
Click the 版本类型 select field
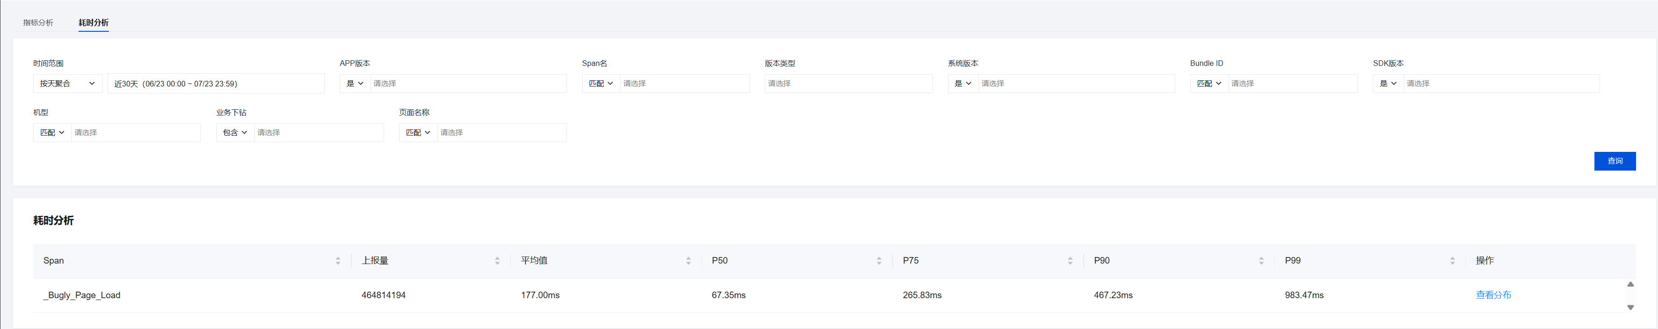coord(848,84)
